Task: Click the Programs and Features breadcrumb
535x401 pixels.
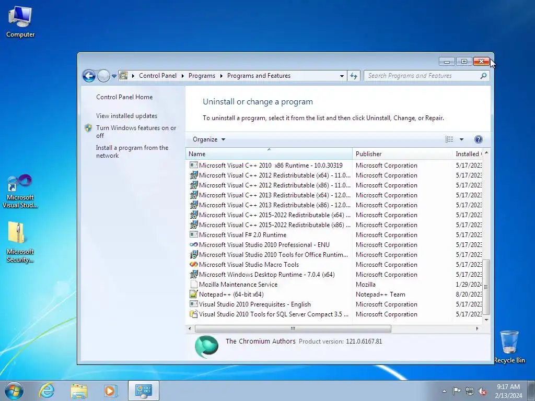Action: (259, 76)
